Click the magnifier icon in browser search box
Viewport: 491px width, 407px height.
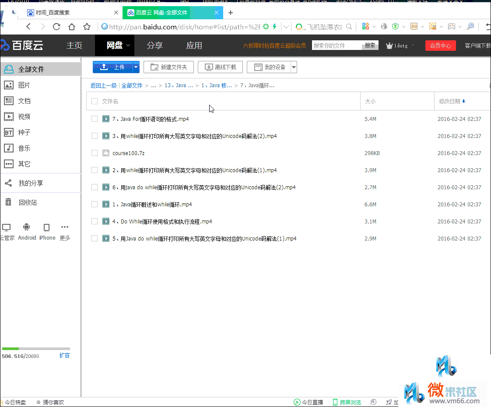(x=349, y=27)
